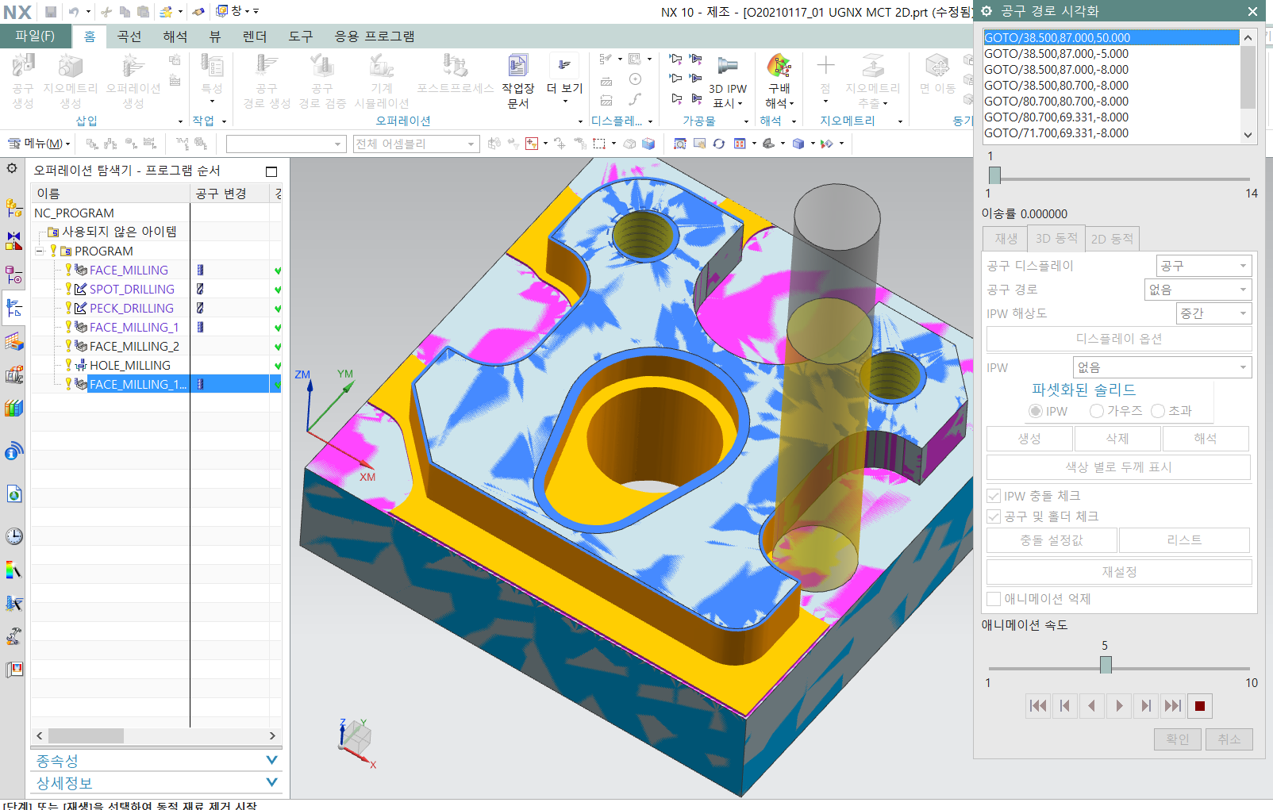This screenshot has height=810, width=1273.
Task: Select the HOLE_MILLING operation
Action: coord(130,365)
